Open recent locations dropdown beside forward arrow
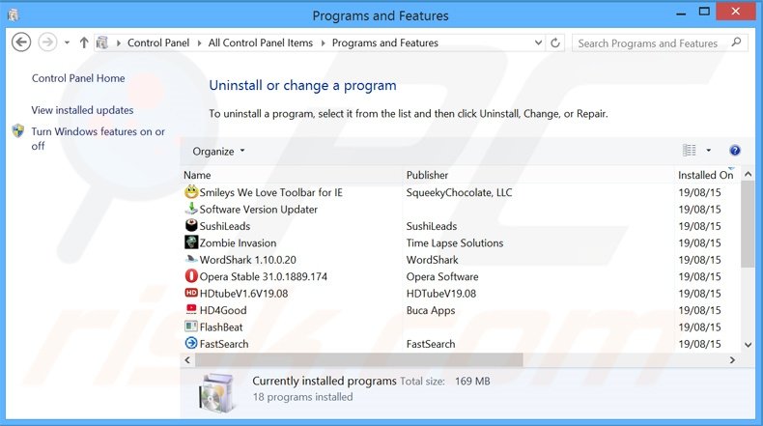The width and height of the screenshot is (763, 426). click(67, 43)
